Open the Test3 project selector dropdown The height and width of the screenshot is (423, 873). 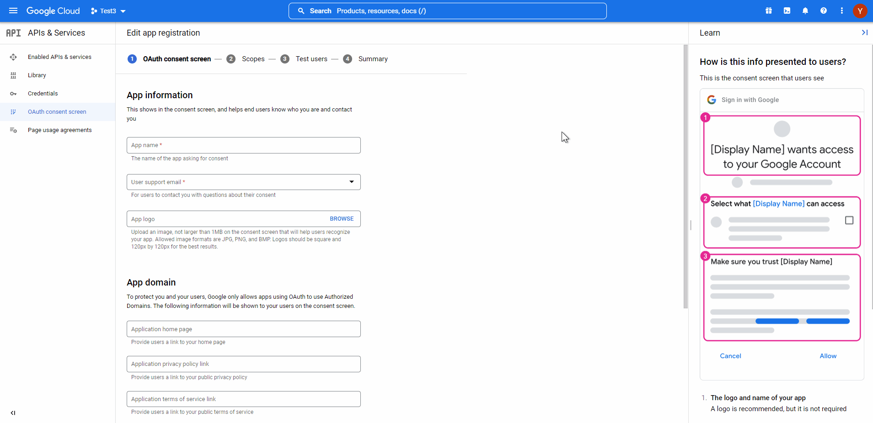coord(108,11)
